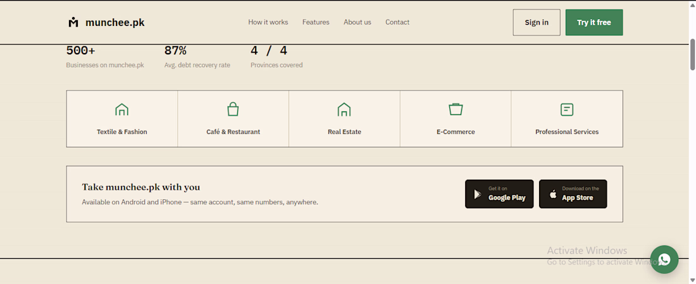Click the Apple logo icon

552,194
